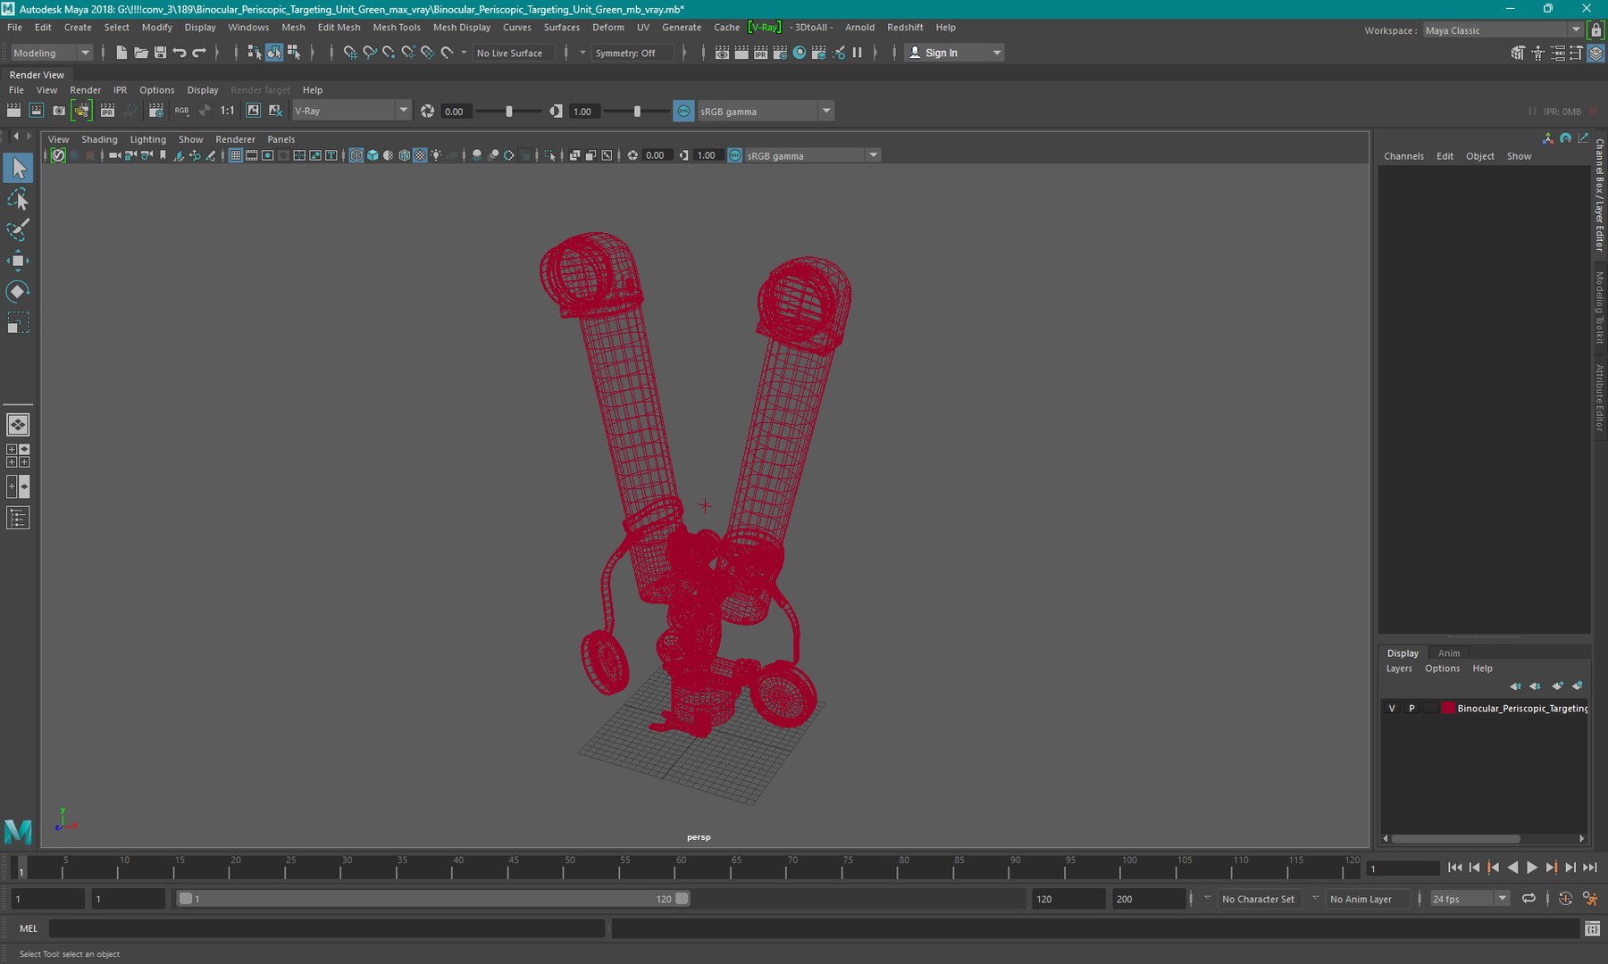Screen dimensions: 1608x964
Task: Play the animation forwards
Action: click(x=1532, y=868)
